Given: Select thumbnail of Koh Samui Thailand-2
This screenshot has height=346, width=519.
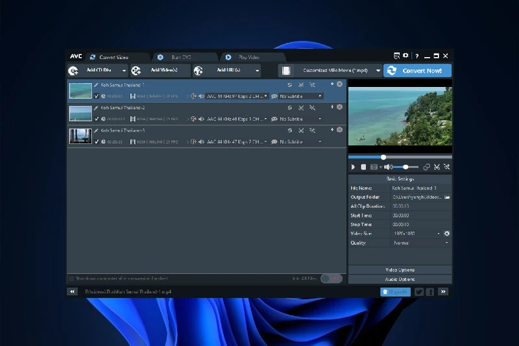Looking at the screenshot, I should [x=80, y=114].
